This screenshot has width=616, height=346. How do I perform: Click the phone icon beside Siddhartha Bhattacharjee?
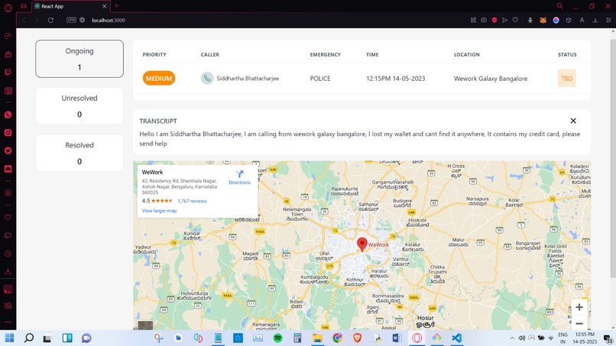(207, 78)
